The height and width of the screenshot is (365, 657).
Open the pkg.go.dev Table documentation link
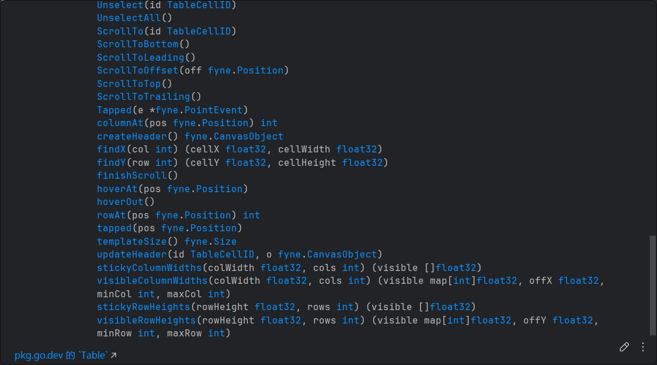[x=65, y=355]
